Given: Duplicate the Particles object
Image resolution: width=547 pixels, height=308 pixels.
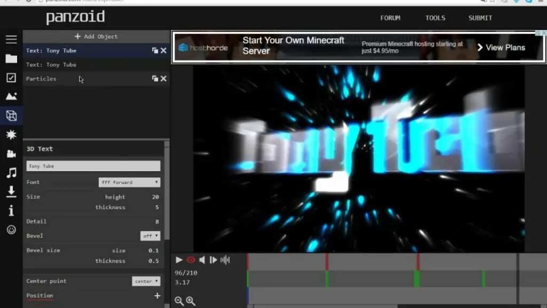Looking at the screenshot, I should tap(155, 79).
